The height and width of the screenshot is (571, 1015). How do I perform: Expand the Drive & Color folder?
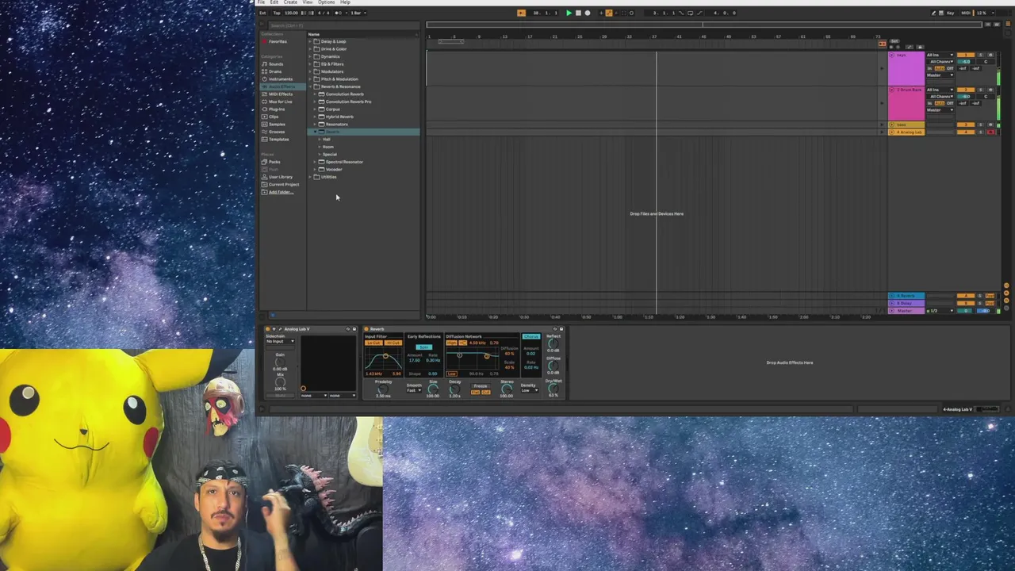coord(311,49)
